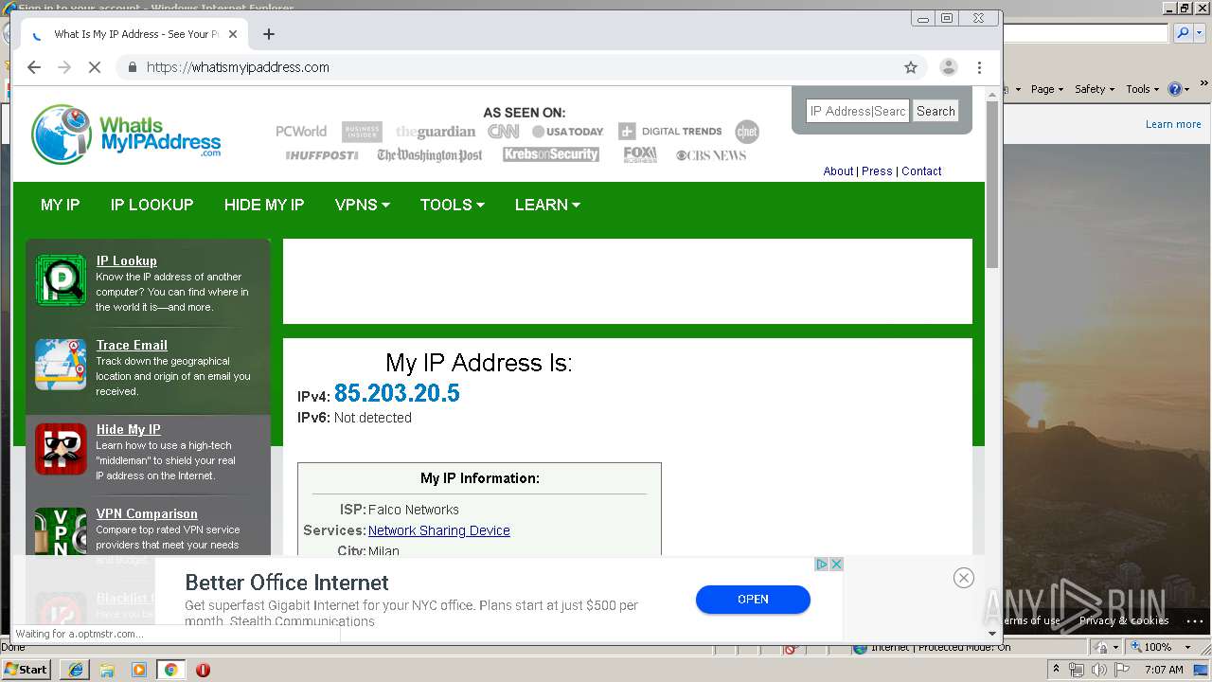Click Chrome's forward arrow
The image size is (1212, 682).
(x=64, y=67)
